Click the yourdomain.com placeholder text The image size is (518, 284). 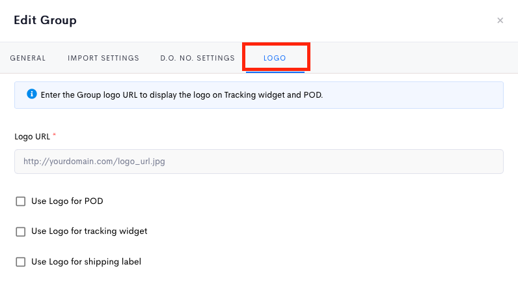[x=94, y=162]
